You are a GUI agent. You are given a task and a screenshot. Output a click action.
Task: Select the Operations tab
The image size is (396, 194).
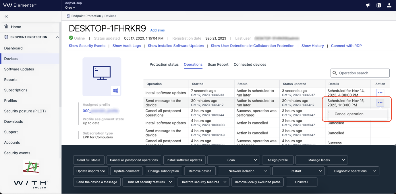(193, 65)
